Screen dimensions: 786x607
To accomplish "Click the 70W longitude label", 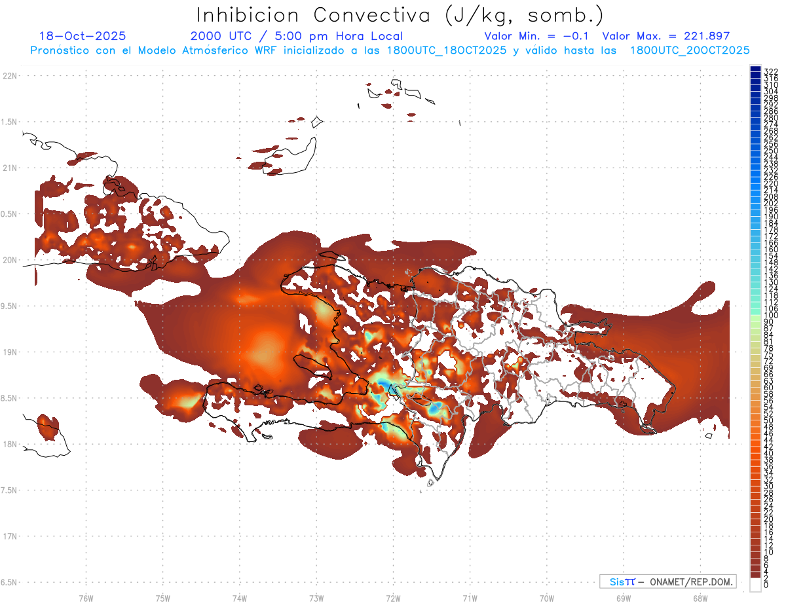I will coord(547,598).
